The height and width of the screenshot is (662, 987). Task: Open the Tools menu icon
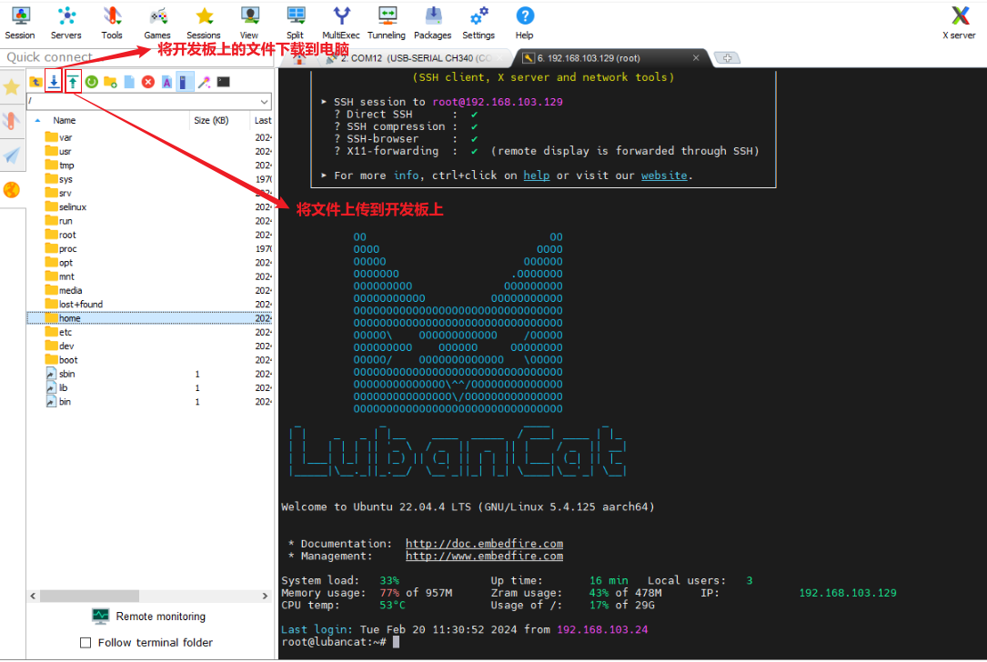[112, 23]
